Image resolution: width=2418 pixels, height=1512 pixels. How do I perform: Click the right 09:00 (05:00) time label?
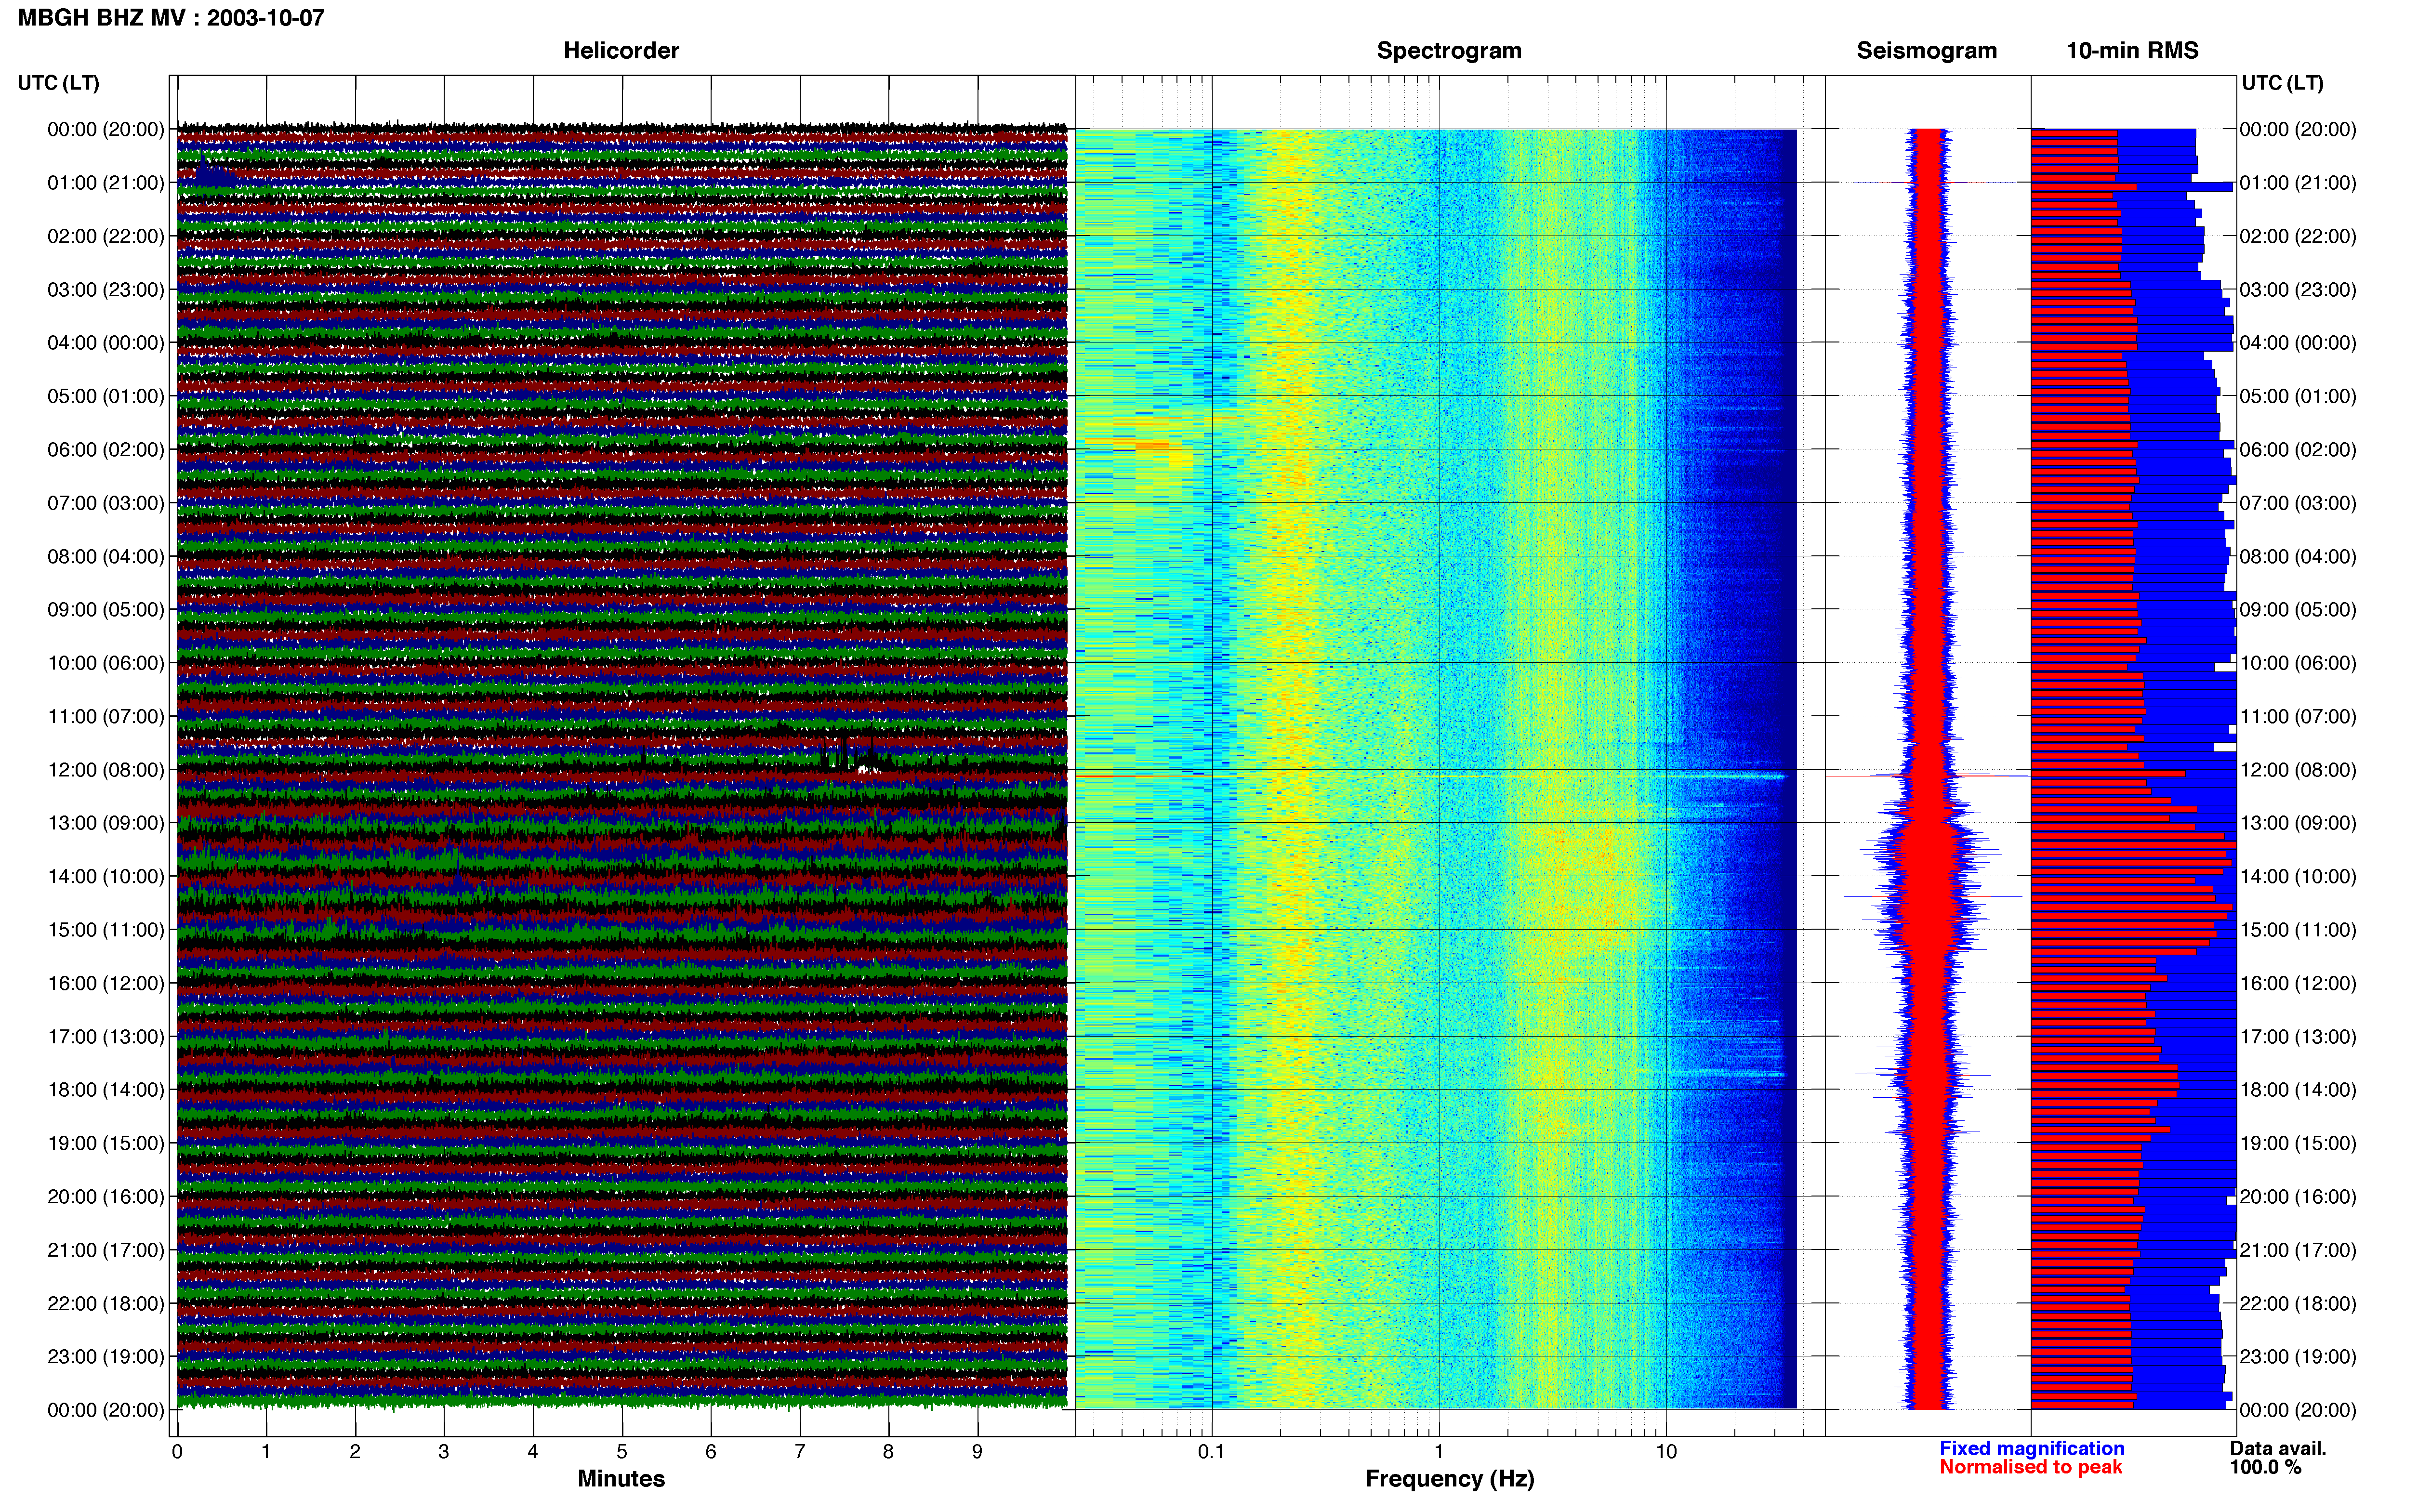pyautogui.click(x=2298, y=610)
